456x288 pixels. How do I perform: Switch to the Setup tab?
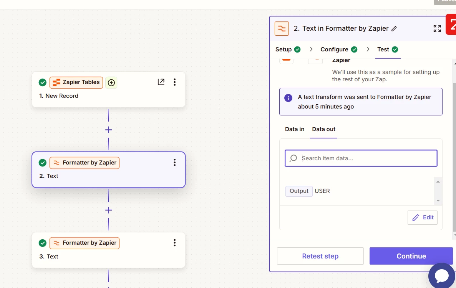point(288,49)
